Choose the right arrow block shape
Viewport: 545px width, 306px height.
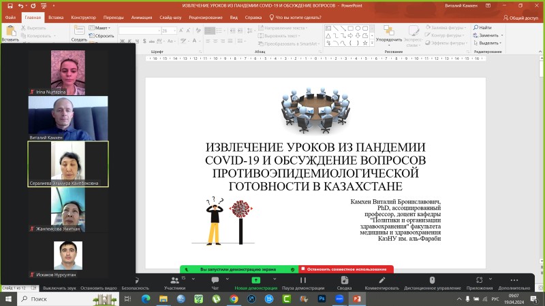click(350, 36)
